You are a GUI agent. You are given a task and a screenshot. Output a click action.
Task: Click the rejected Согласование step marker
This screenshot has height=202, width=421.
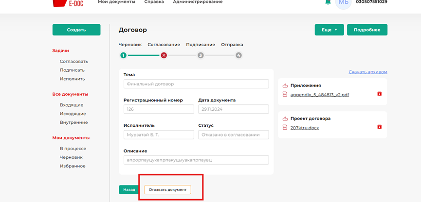click(164, 55)
